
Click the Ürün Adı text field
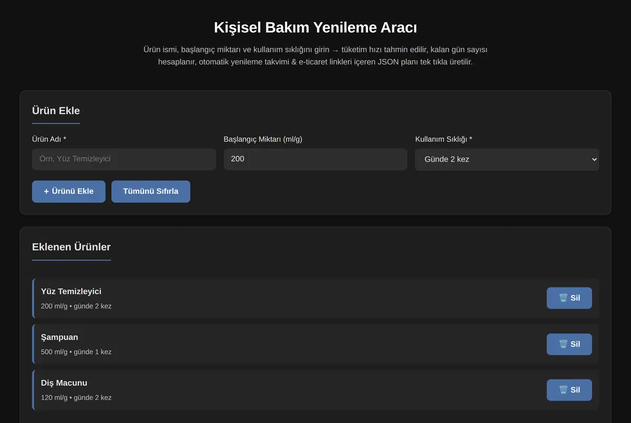(124, 159)
